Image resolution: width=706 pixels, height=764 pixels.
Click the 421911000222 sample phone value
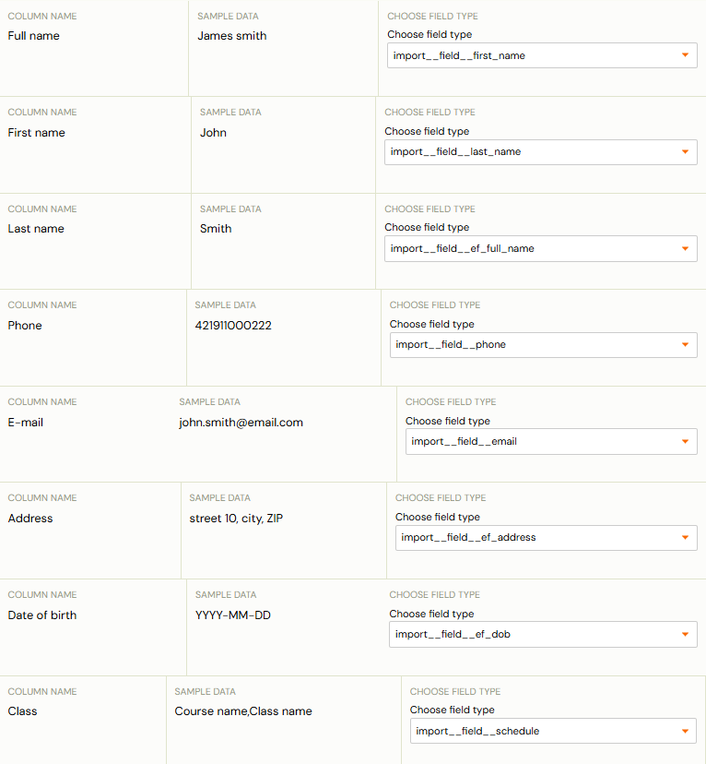pos(233,326)
